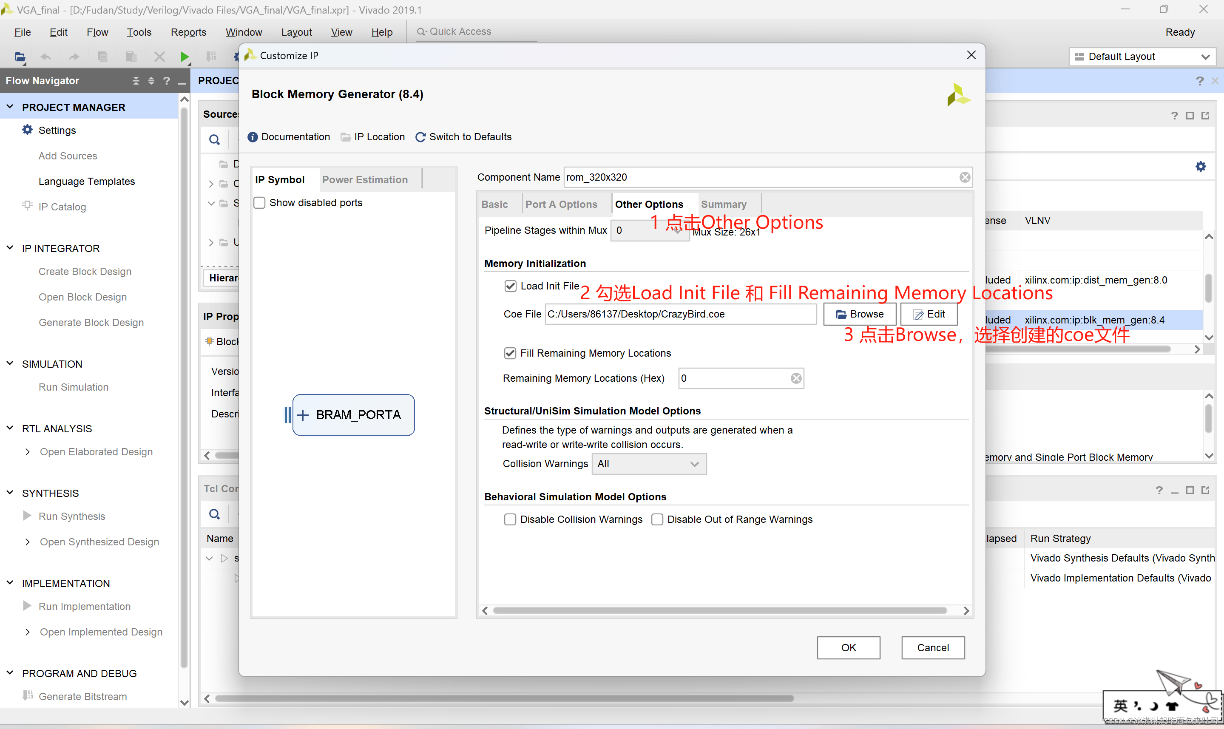
Task: Expand BRAM_PORTA plus in IP symbol
Action: click(303, 415)
